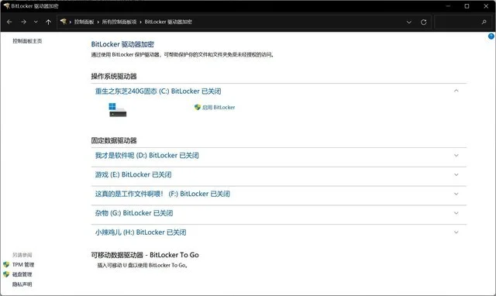Select 所有控制面板项 breadcrumb item
The height and width of the screenshot is (296, 496).
[119, 22]
